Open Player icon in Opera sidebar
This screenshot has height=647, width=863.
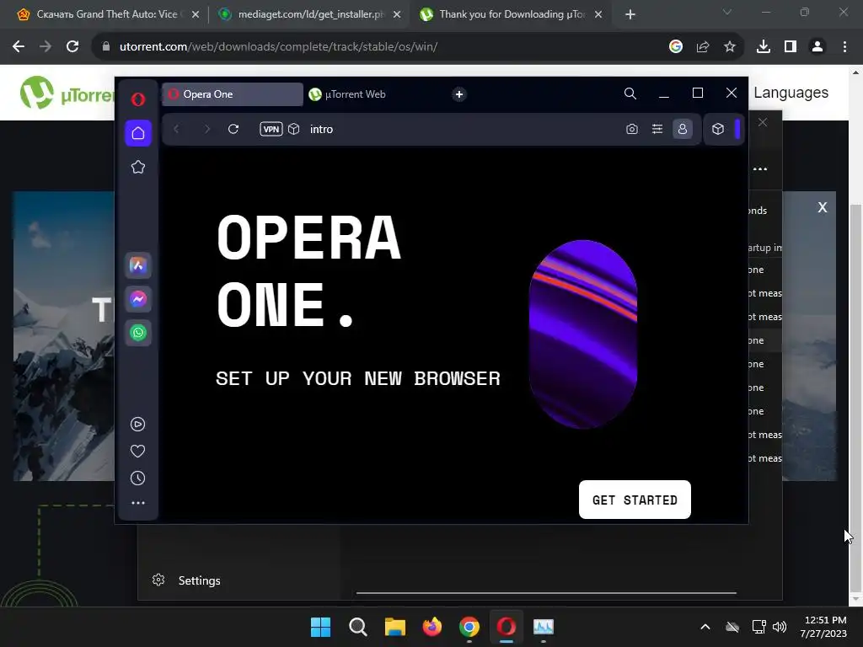click(x=137, y=425)
